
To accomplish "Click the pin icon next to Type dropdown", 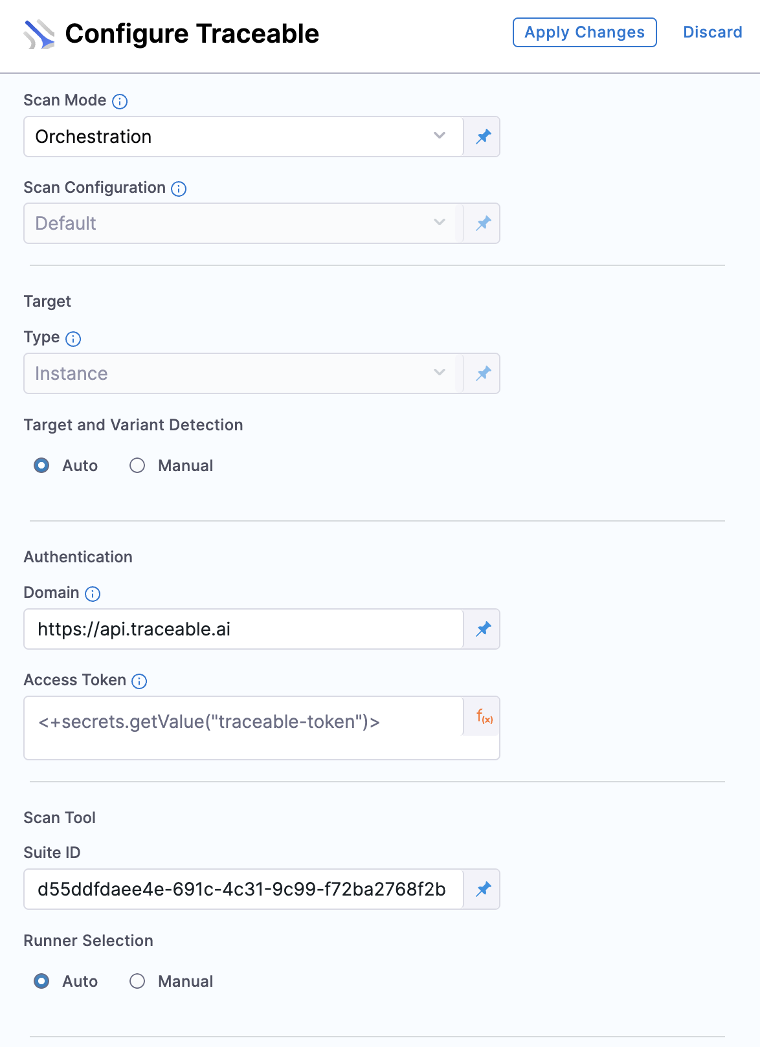I will (x=483, y=373).
